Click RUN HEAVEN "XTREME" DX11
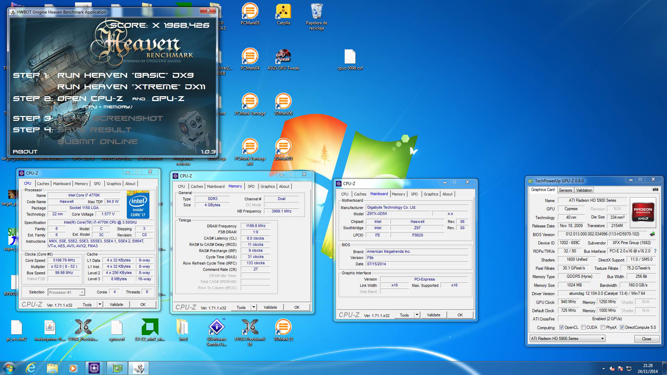 [x=131, y=87]
